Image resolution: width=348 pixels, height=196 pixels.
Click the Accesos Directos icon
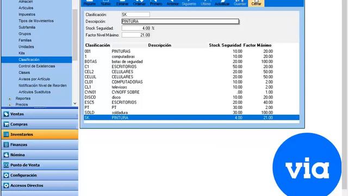[6, 186]
